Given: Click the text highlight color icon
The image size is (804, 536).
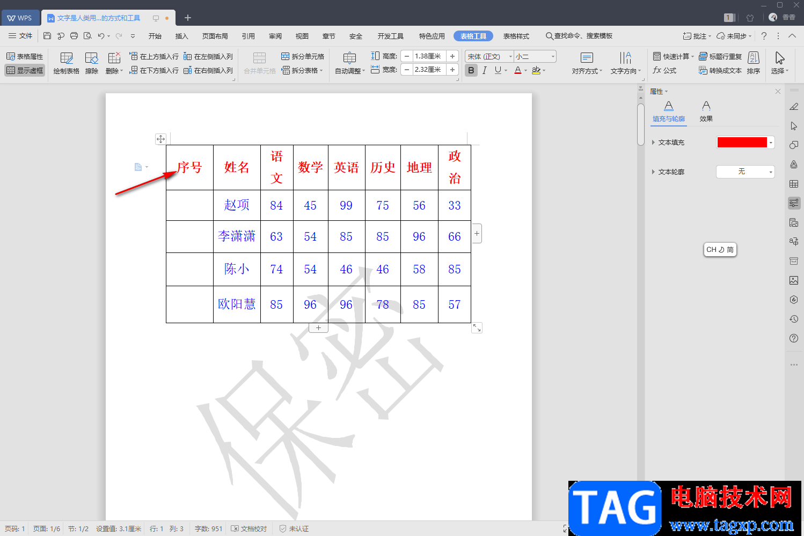Looking at the screenshot, I should [536, 70].
